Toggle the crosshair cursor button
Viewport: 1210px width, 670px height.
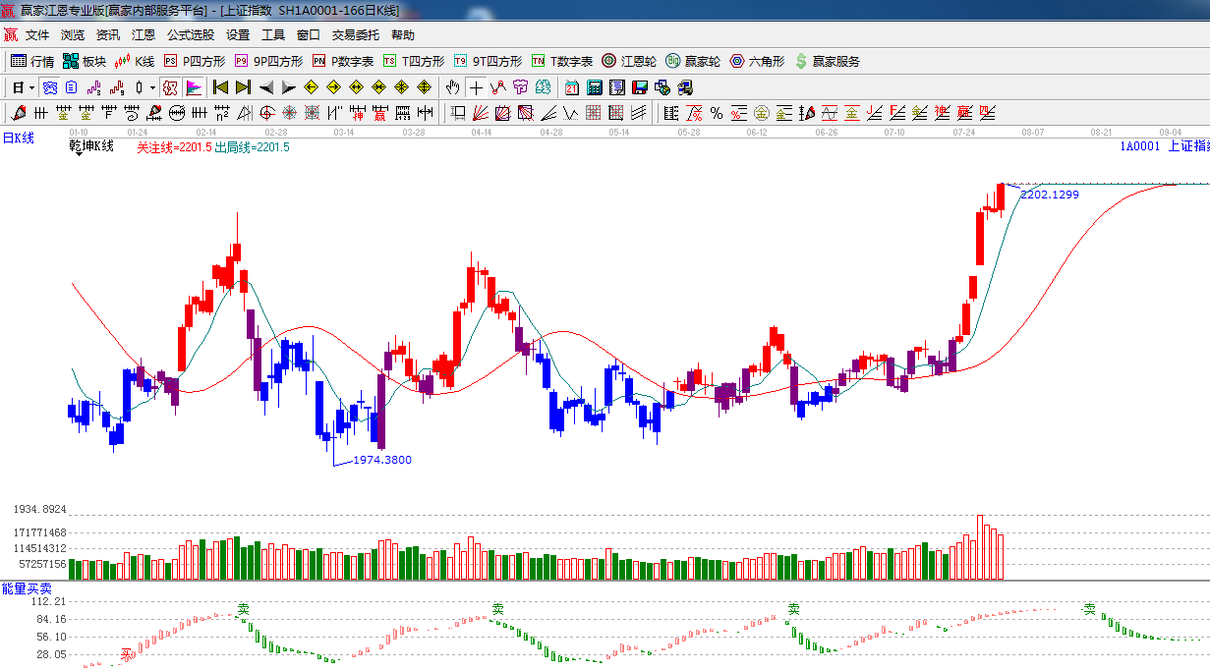point(476,87)
